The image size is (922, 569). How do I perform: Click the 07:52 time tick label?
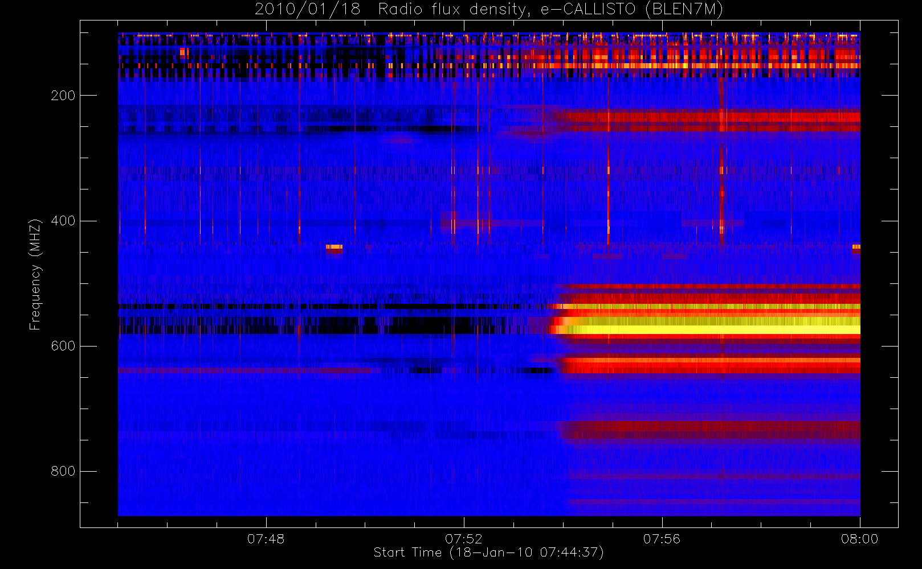[464, 539]
